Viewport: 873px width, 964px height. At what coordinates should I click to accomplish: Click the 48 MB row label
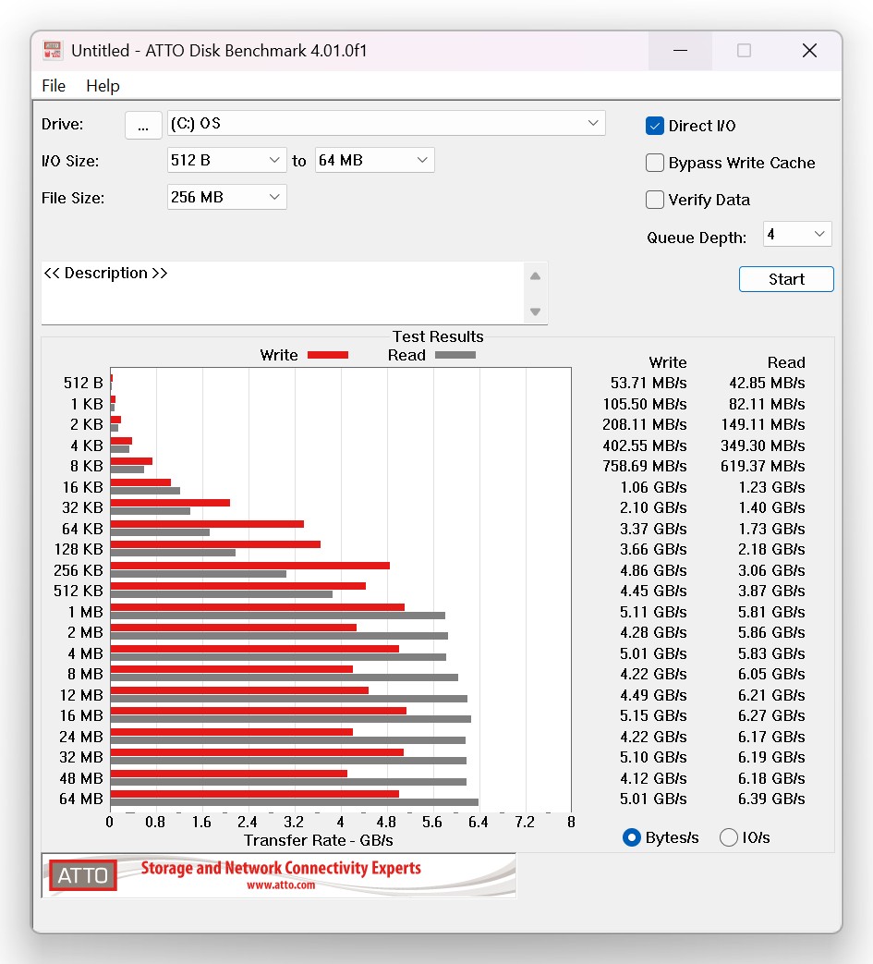tap(81, 778)
